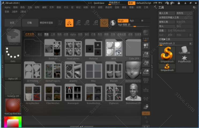Click the MatCap Red Wax material sphere
The width and height of the screenshot is (199, 128).
tap(13, 106)
